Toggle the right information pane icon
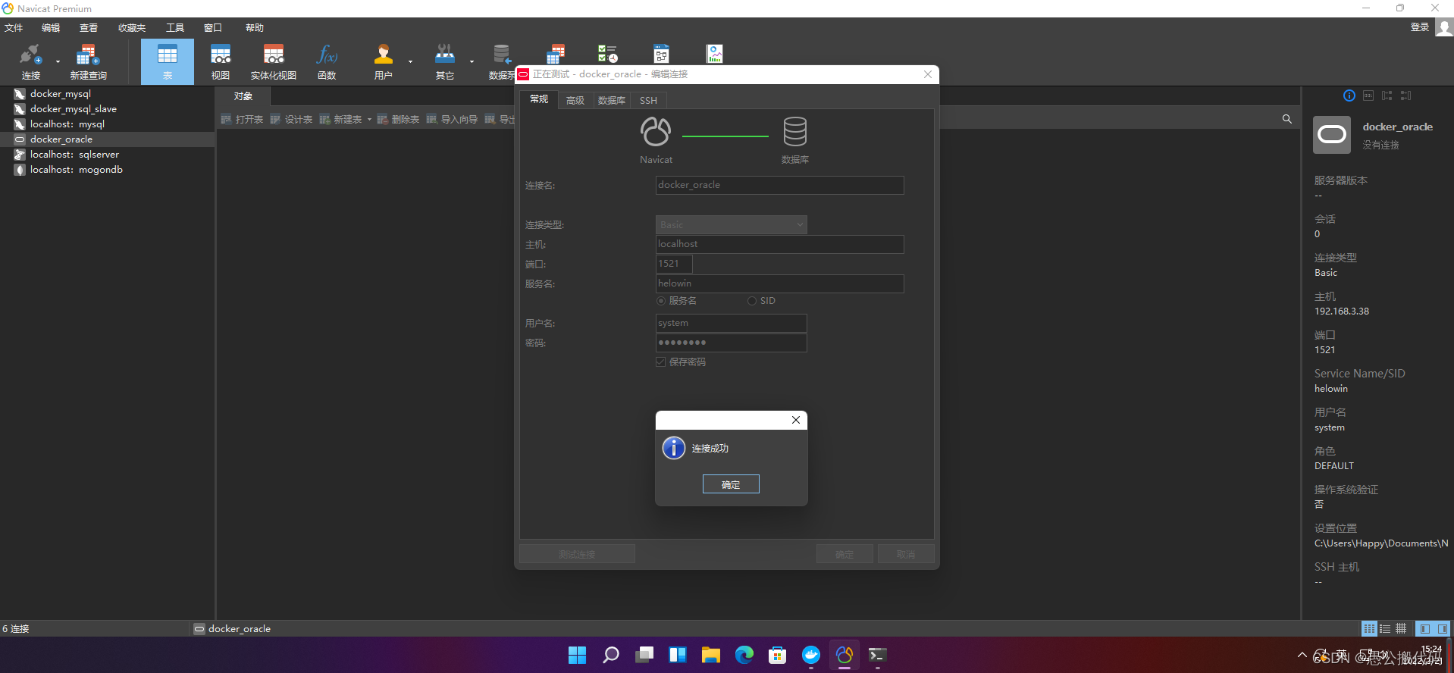1454x673 pixels. 1443,629
